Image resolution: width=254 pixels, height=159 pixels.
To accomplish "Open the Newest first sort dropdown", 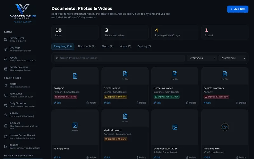I will 232,58.
